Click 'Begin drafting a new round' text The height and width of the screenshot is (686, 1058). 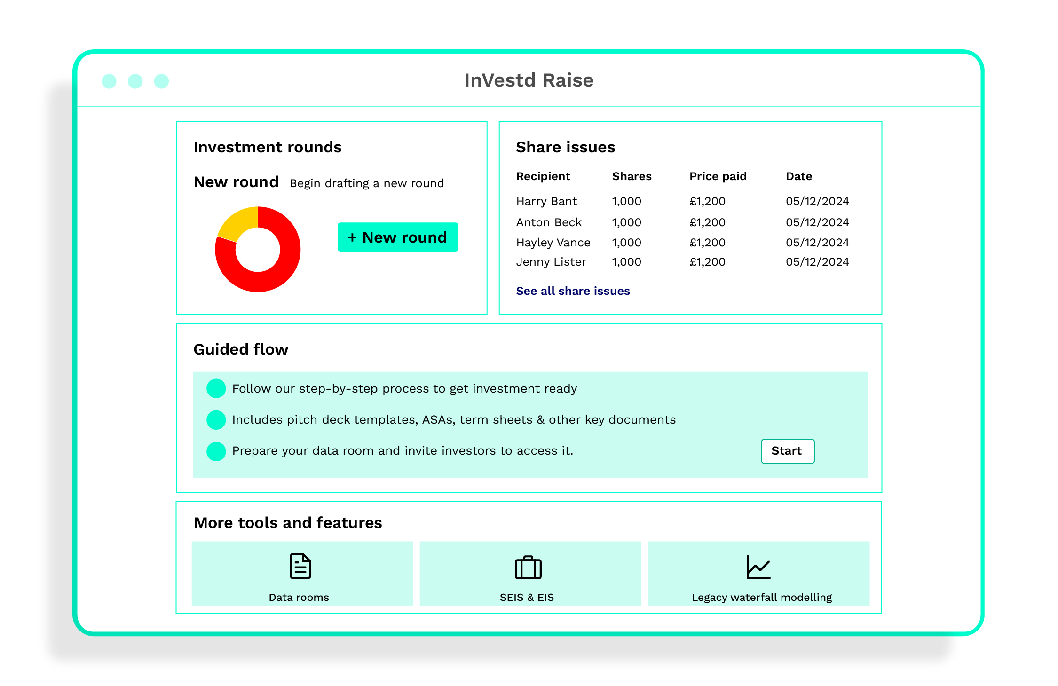(367, 183)
